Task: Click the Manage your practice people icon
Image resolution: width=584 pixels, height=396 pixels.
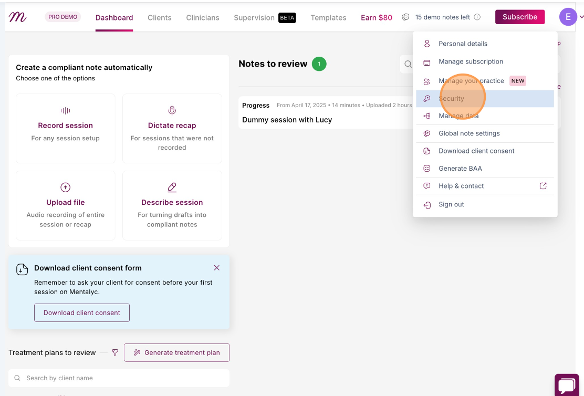Action: pyautogui.click(x=427, y=81)
